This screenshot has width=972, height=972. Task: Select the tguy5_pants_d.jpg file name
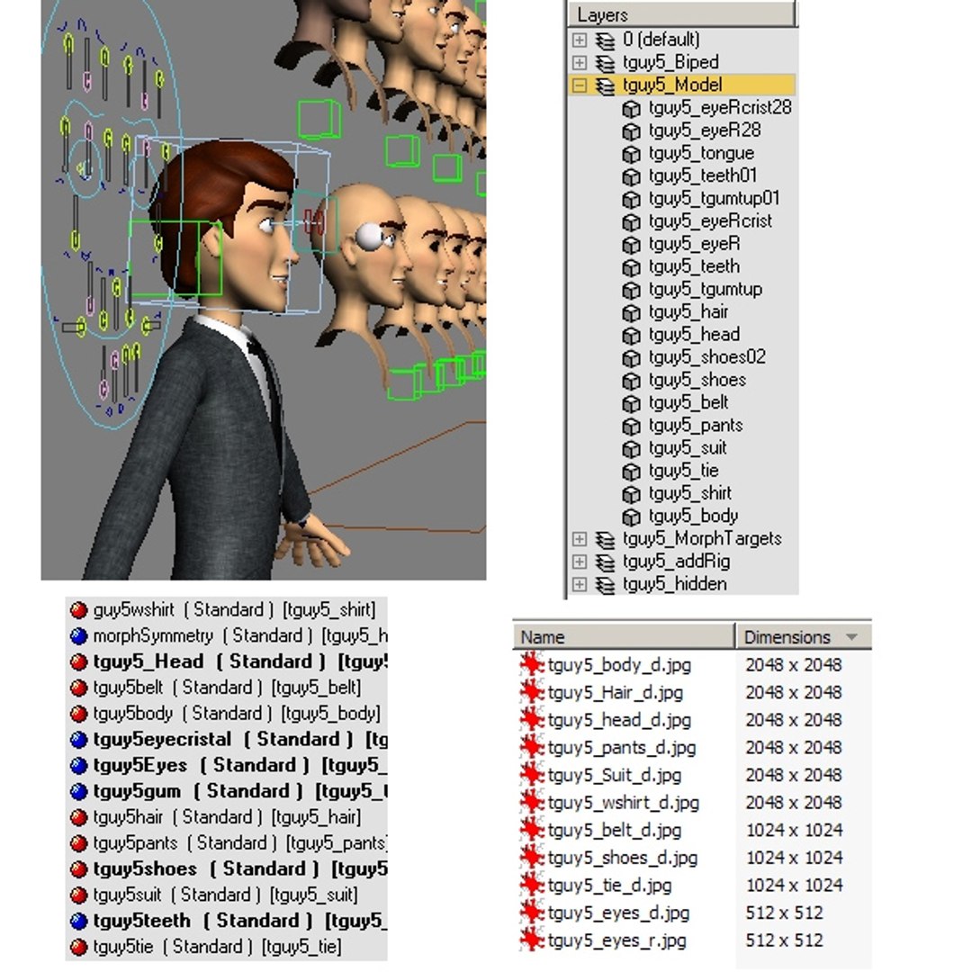click(x=621, y=748)
